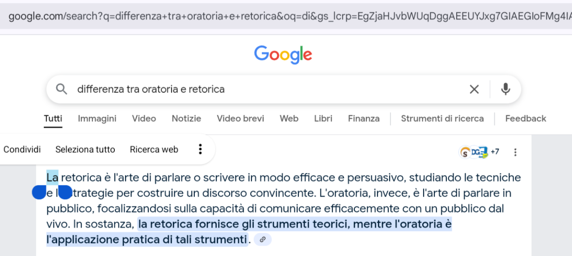Viewport: 572px width, 256px height.
Task: Click the magnifying glass search icon
Action: (x=62, y=89)
